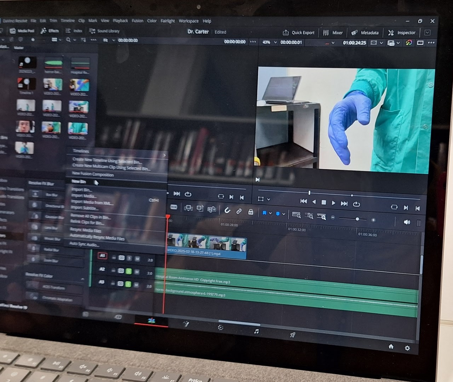Viewport: 453px width, 382px height.
Task: Mute audio track A1
Action: 137,259
